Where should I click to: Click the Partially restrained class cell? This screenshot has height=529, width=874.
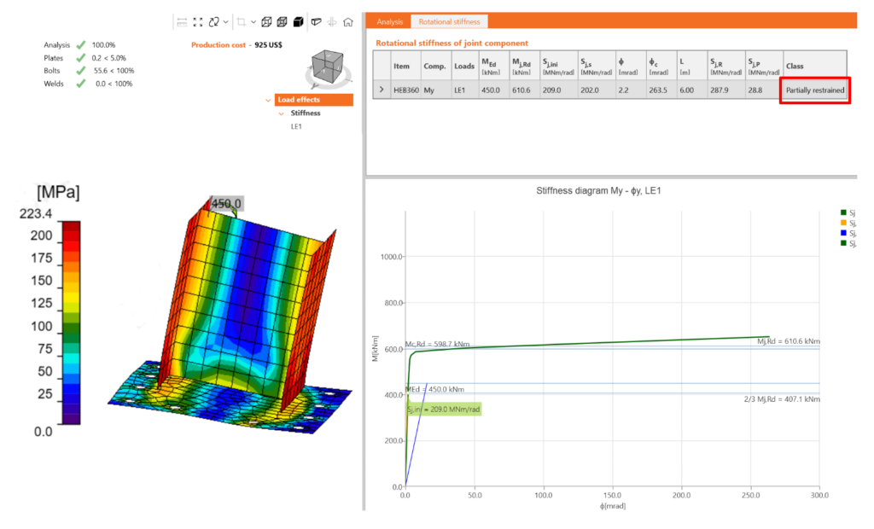point(814,90)
